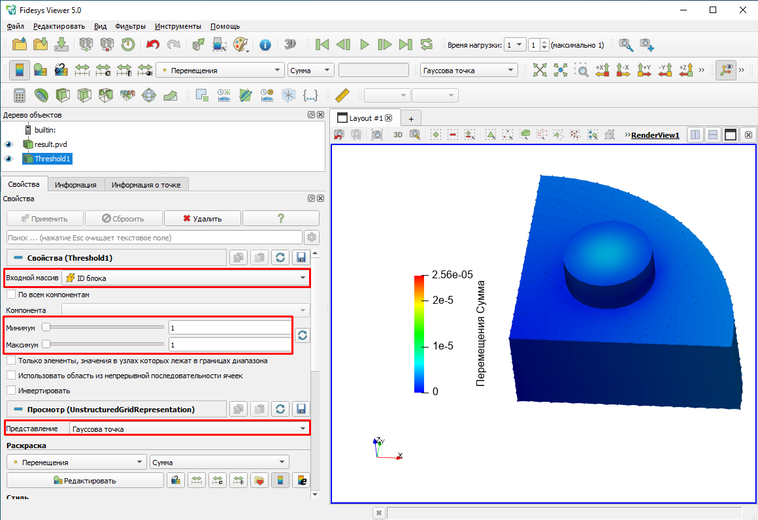Click the 'Минимум' slider handle
The image size is (758, 520).
[x=46, y=327]
